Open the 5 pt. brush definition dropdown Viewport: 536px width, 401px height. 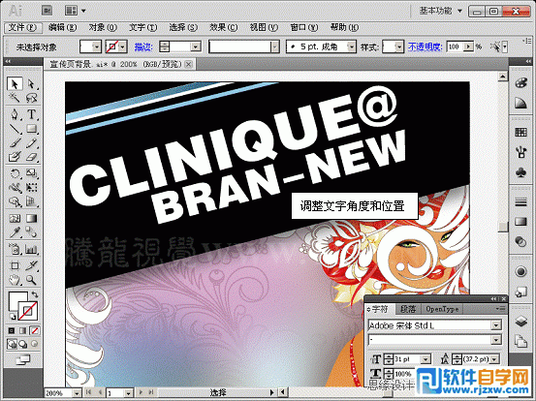click(351, 46)
